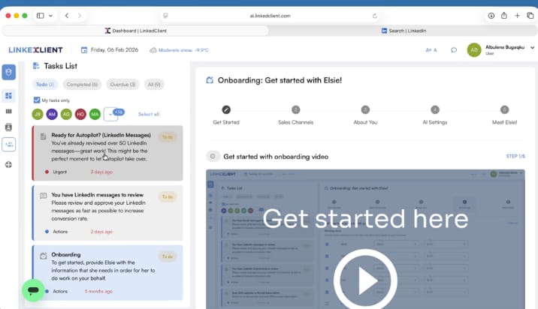The image size is (538, 309).
Task: Click the address bar showing ai.linkedclient.com
Action: point(270,16)
